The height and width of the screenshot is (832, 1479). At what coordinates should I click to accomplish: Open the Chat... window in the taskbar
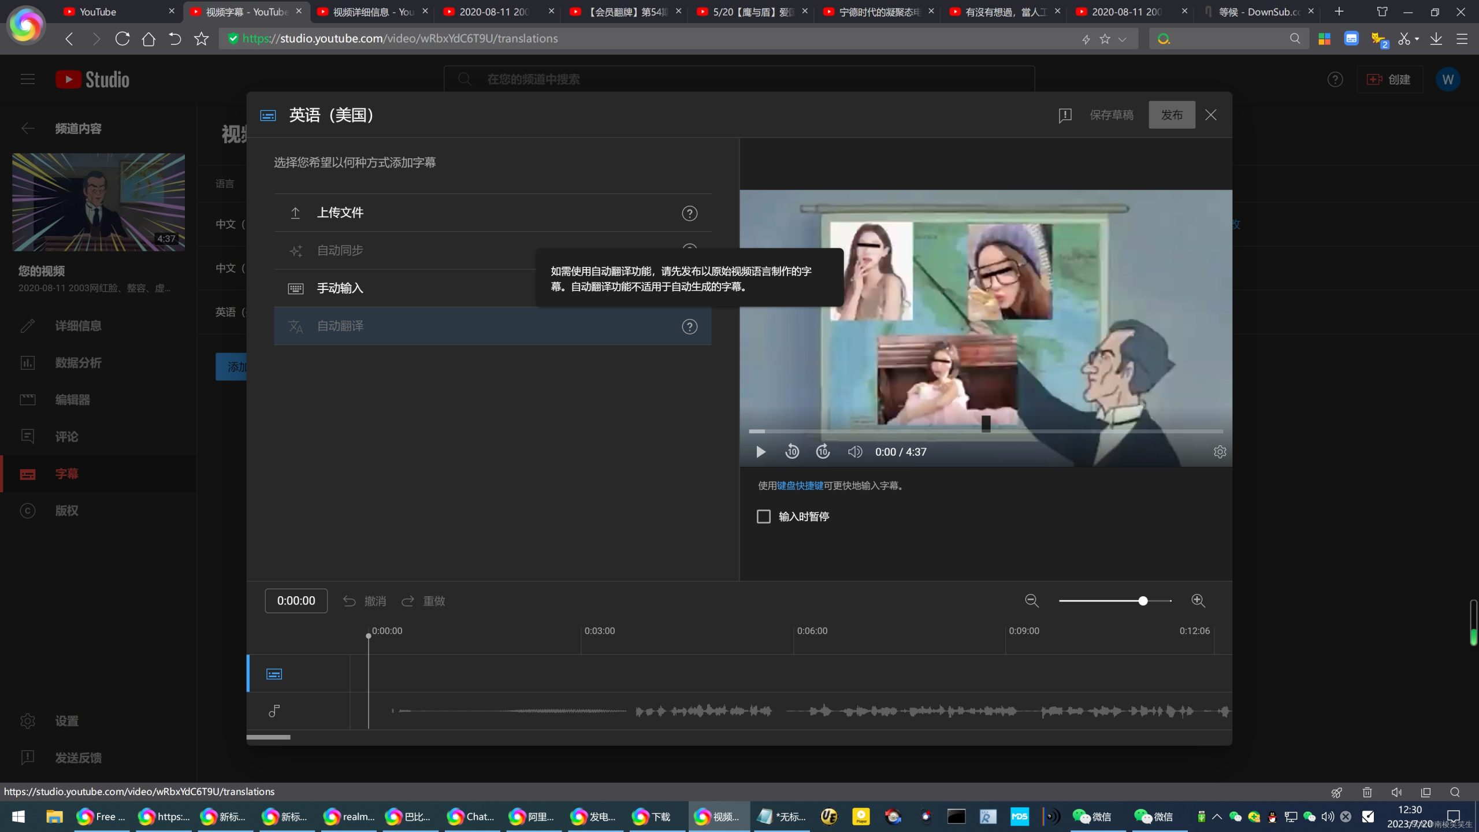[471, 816]
